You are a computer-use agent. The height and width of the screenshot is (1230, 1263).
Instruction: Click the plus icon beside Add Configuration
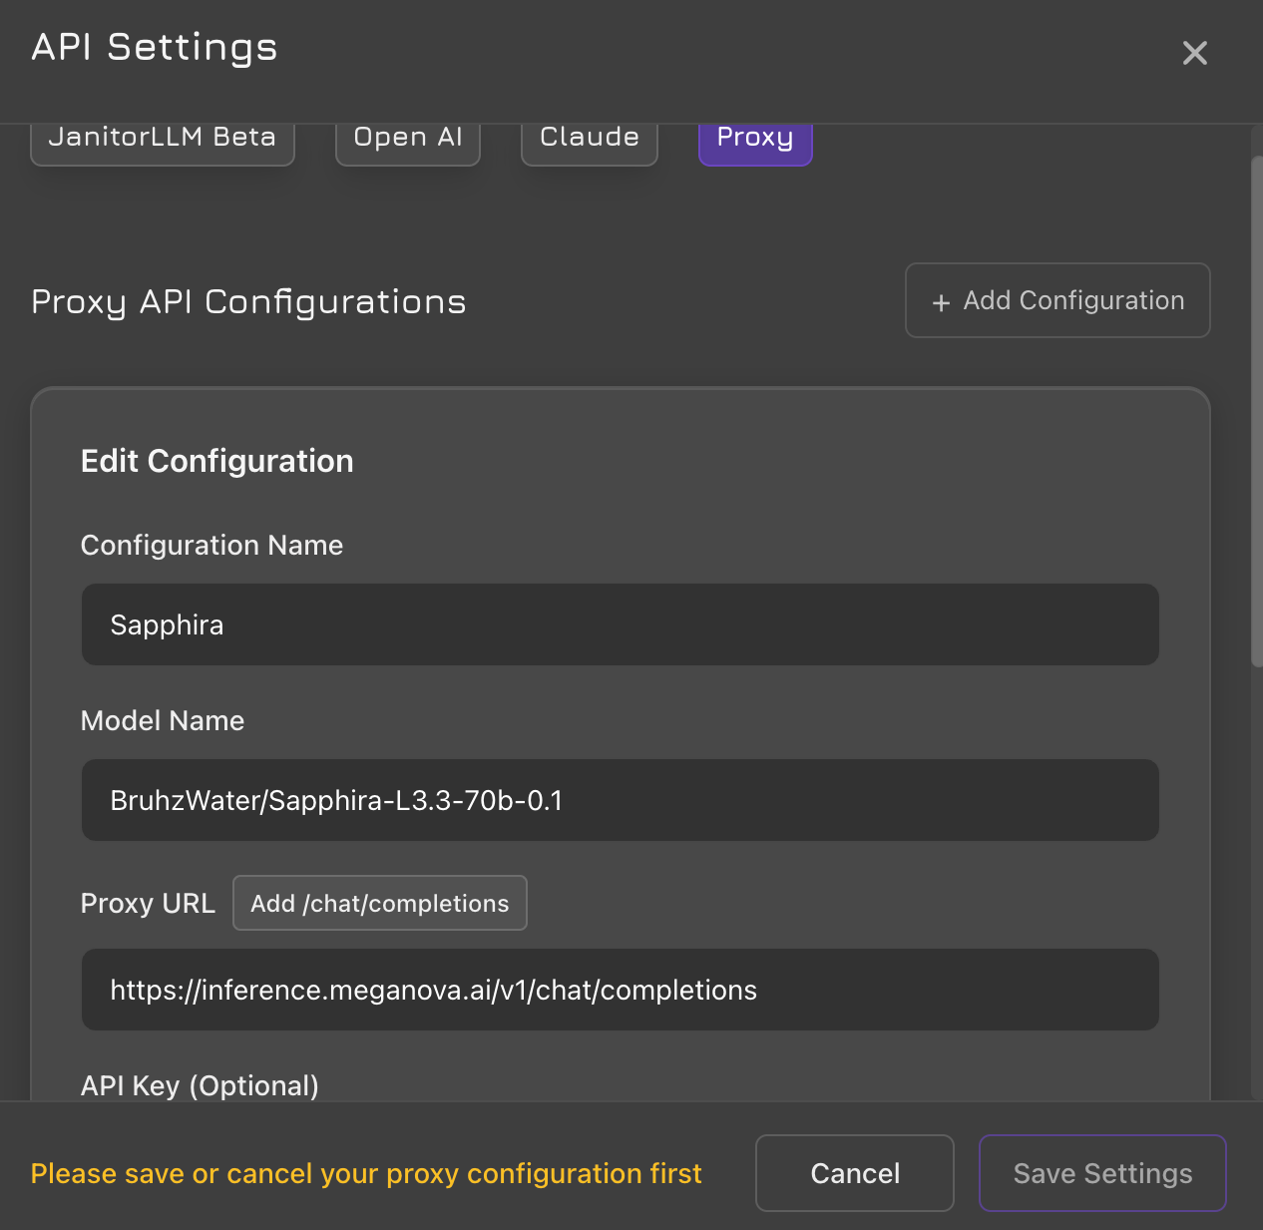(x=941, y=301)
